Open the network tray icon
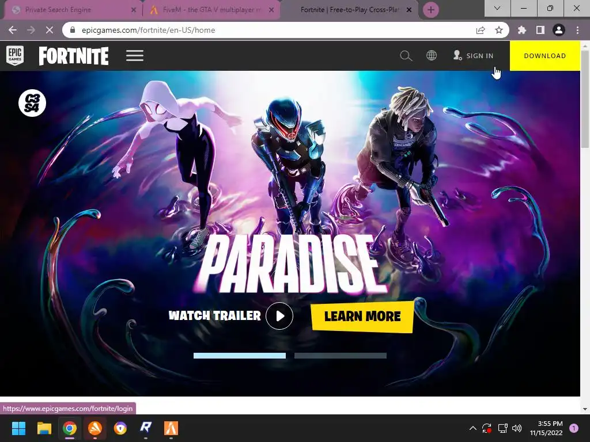The height and width of the screenshot is (442, 590). [502, 428]
